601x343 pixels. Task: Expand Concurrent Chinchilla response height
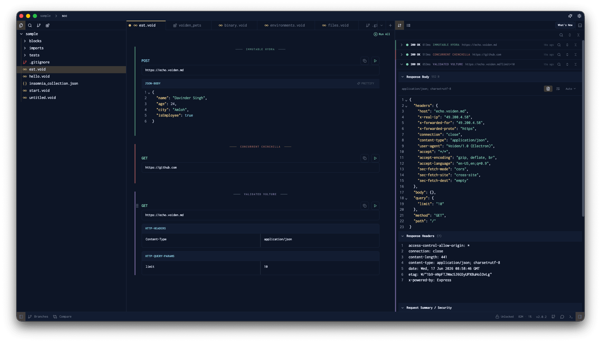[x=567, y=55]
